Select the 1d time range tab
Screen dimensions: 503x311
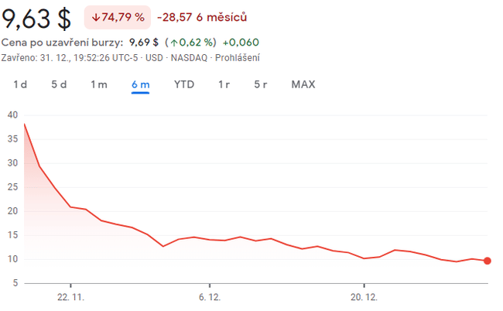(x=20, y=84)
